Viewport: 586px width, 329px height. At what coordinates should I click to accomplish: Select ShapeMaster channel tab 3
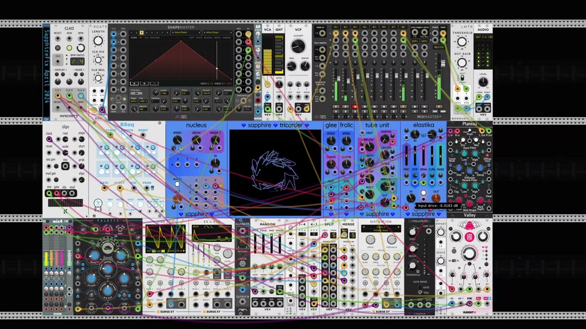point(141,32)
